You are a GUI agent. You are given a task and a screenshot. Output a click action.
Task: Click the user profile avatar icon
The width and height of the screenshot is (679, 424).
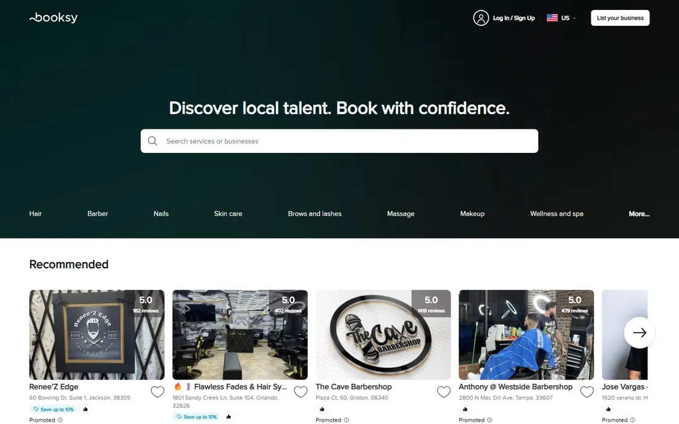[481, 18]
